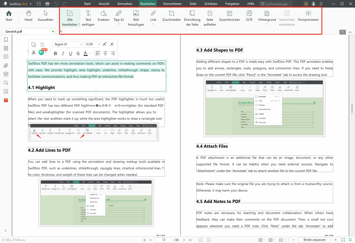
Task: Zoom in with the plus button
Action: coord(336,240)
